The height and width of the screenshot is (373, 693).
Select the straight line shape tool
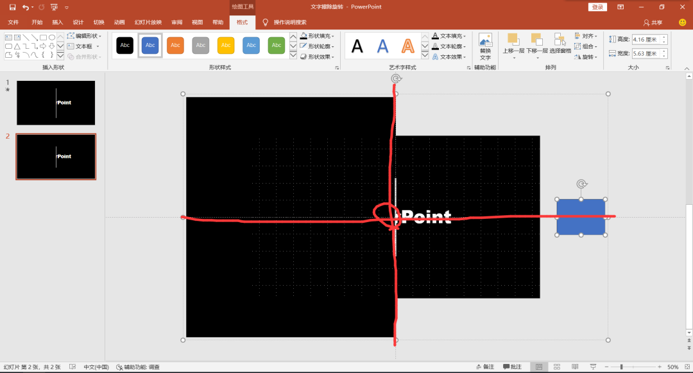pos(26,38)
